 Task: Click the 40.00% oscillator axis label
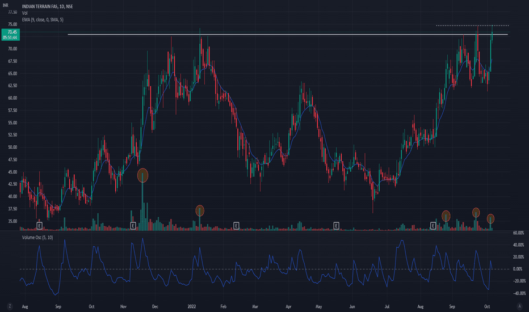519,245
